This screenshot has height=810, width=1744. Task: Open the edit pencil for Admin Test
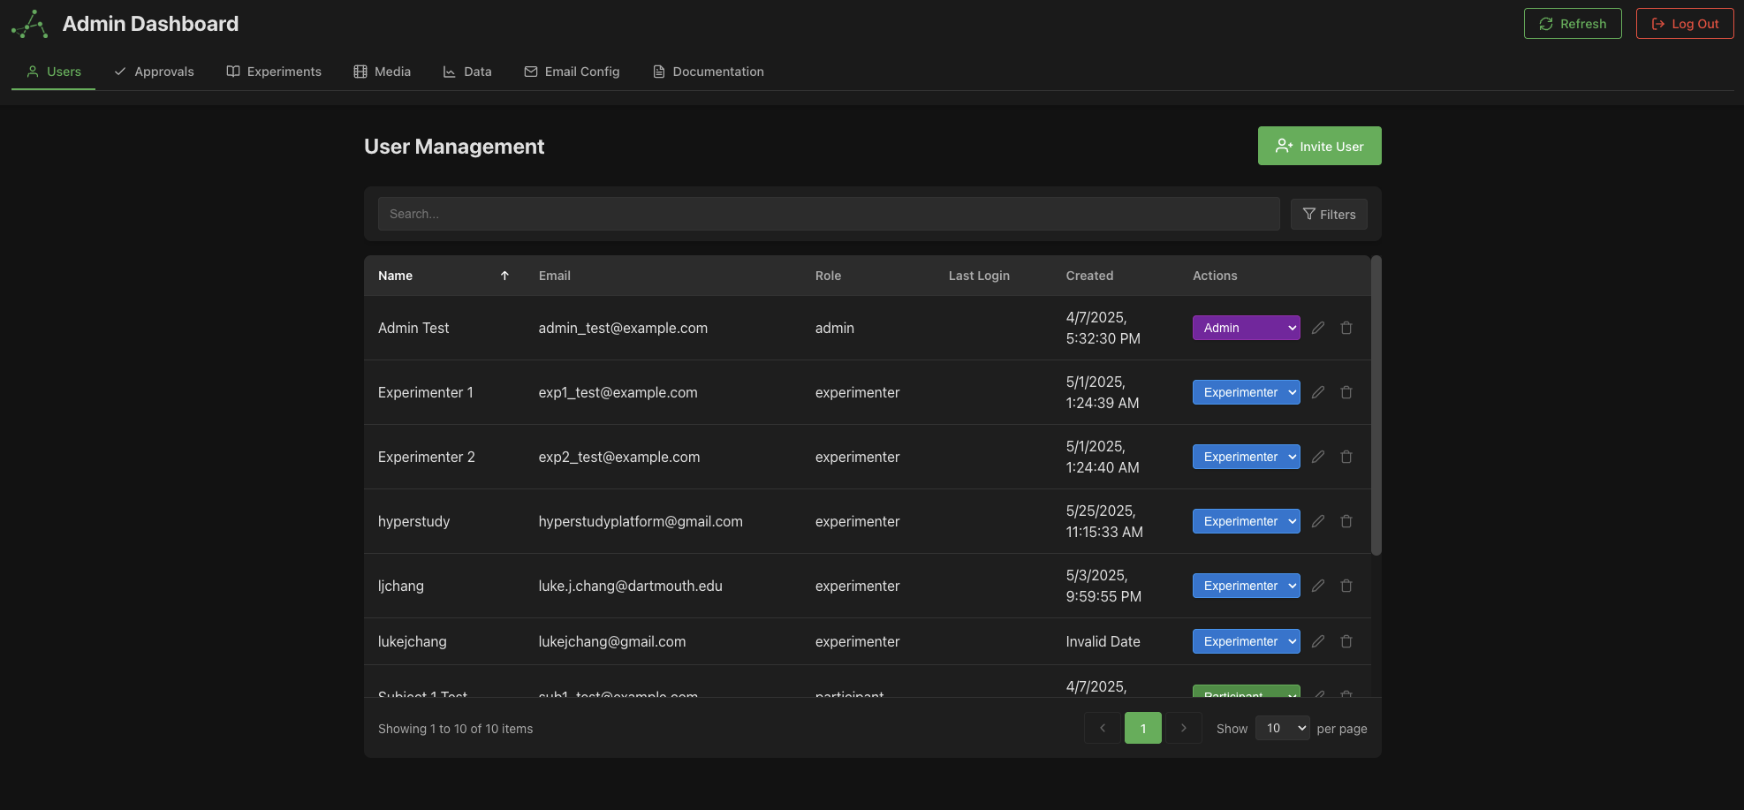1318,328
